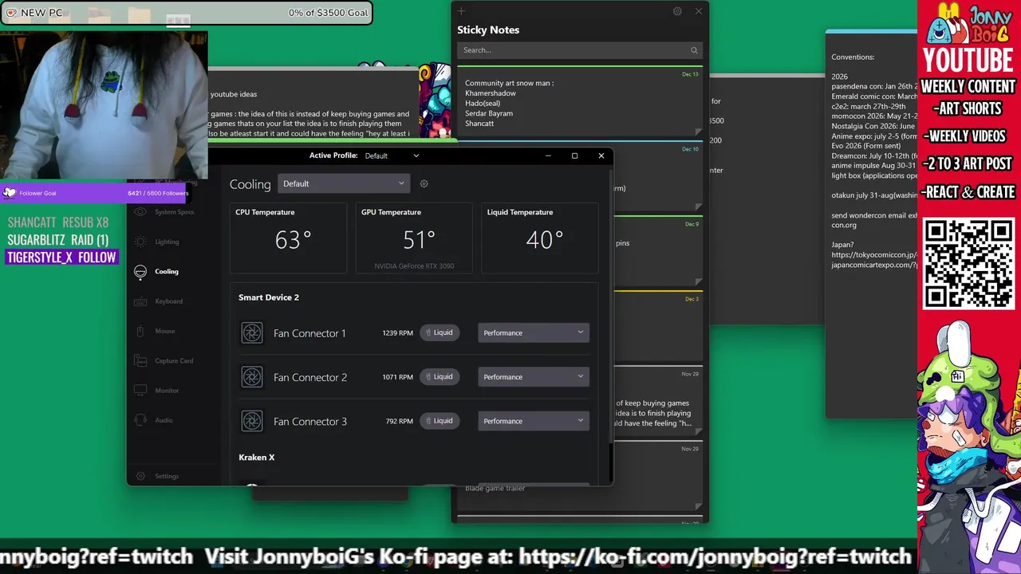Select the Cooling sidebar icon
Screen dimensions: 1021x574
(140, 272)
